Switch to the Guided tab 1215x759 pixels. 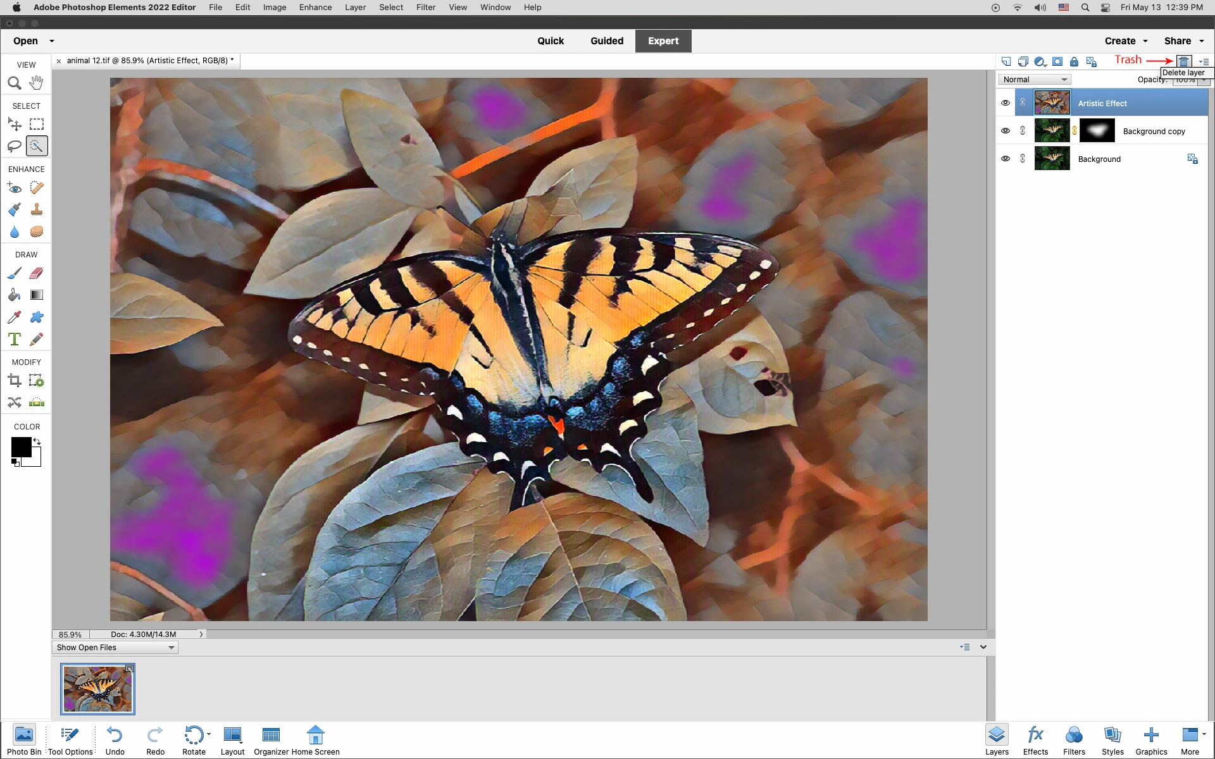point(606,41)
